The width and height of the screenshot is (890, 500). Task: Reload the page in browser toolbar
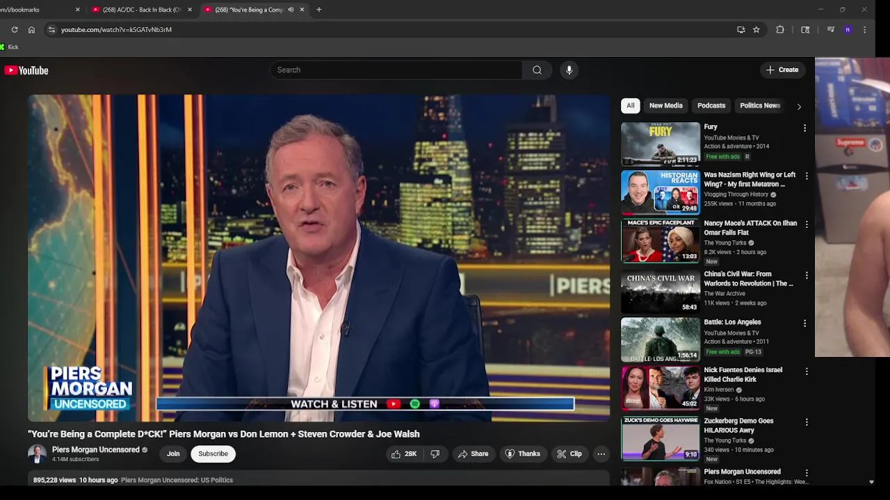point(15,30)
